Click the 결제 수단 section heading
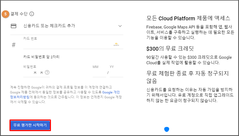 coord(19,14)
